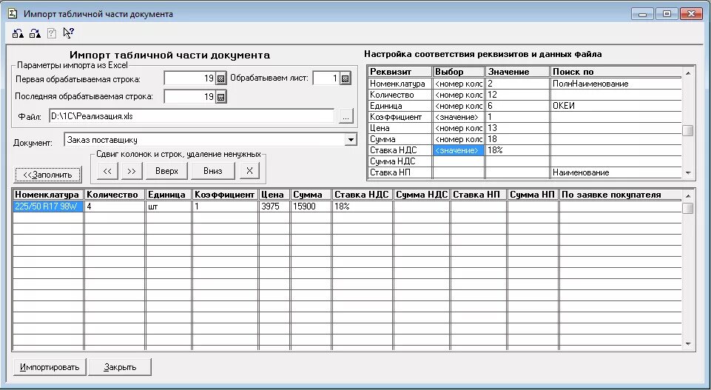
Task: Click the Вверх button
Action: [x=167, y=171]
